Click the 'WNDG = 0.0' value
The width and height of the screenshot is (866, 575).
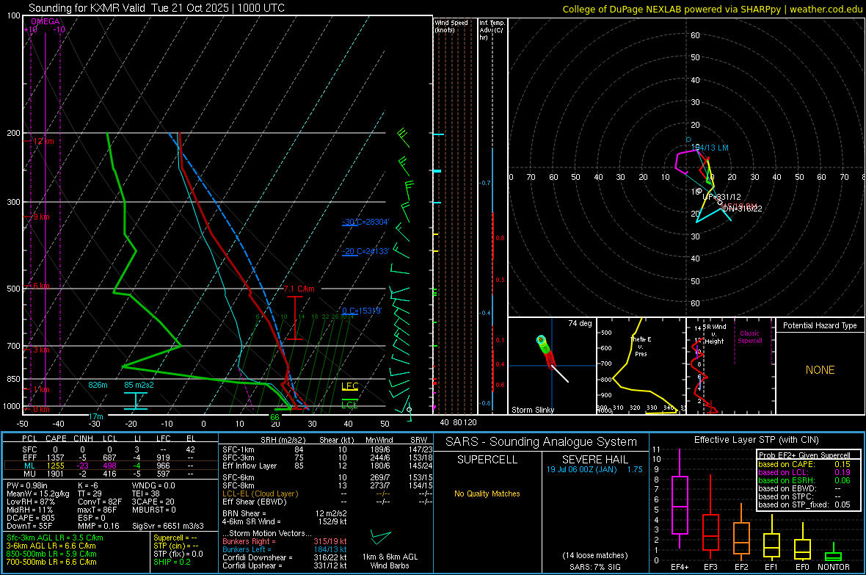pos(153,485)
